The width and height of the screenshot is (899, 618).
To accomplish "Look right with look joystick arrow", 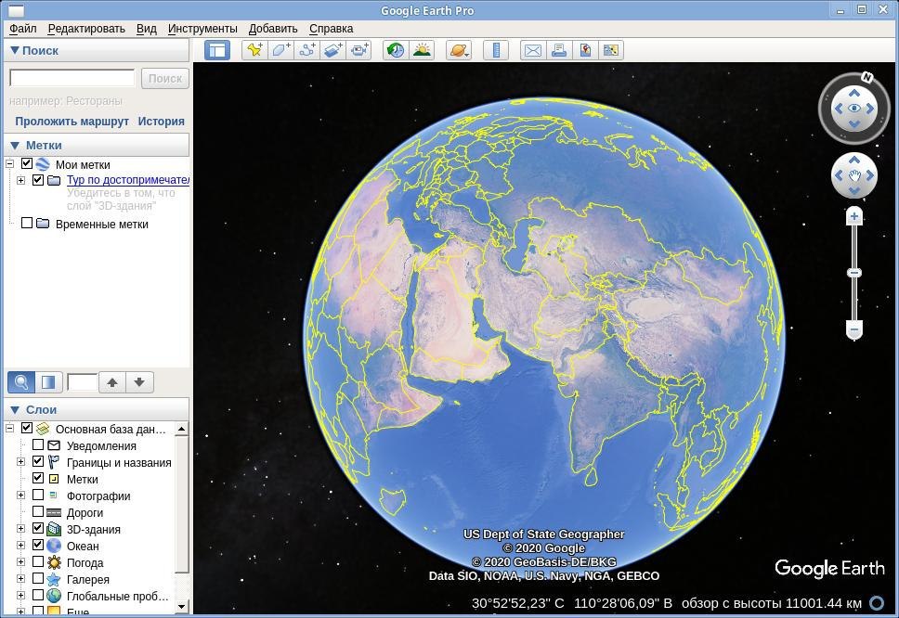I will (870, 109).
